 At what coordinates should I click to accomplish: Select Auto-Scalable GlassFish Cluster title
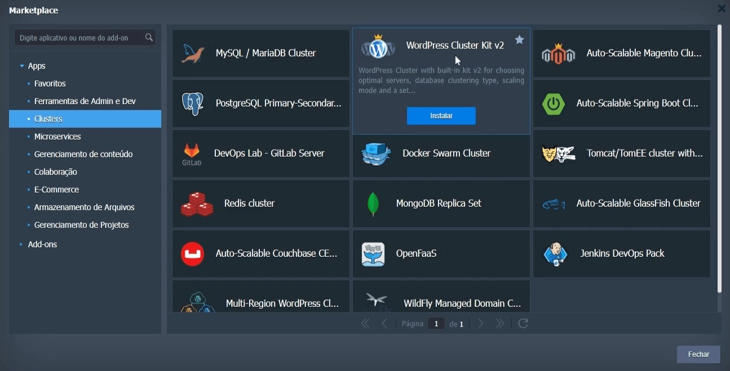(x=638, y=203)
